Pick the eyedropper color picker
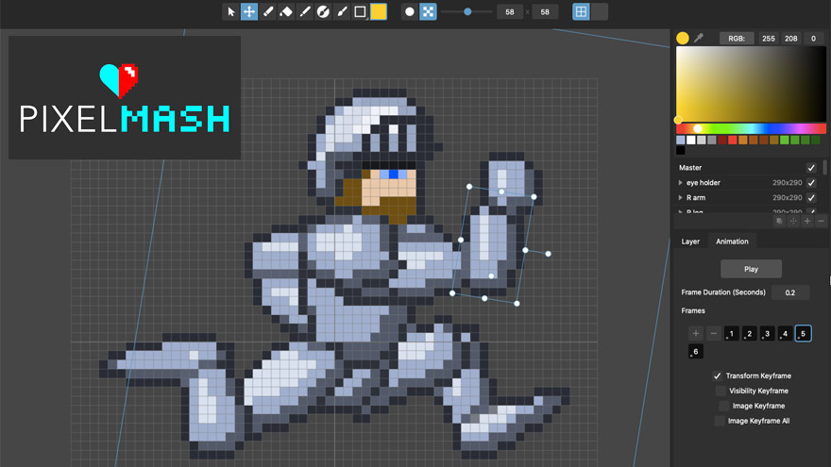Image resolution: width=831 pixels, height=467 pixels. click(x=699, y=38)
